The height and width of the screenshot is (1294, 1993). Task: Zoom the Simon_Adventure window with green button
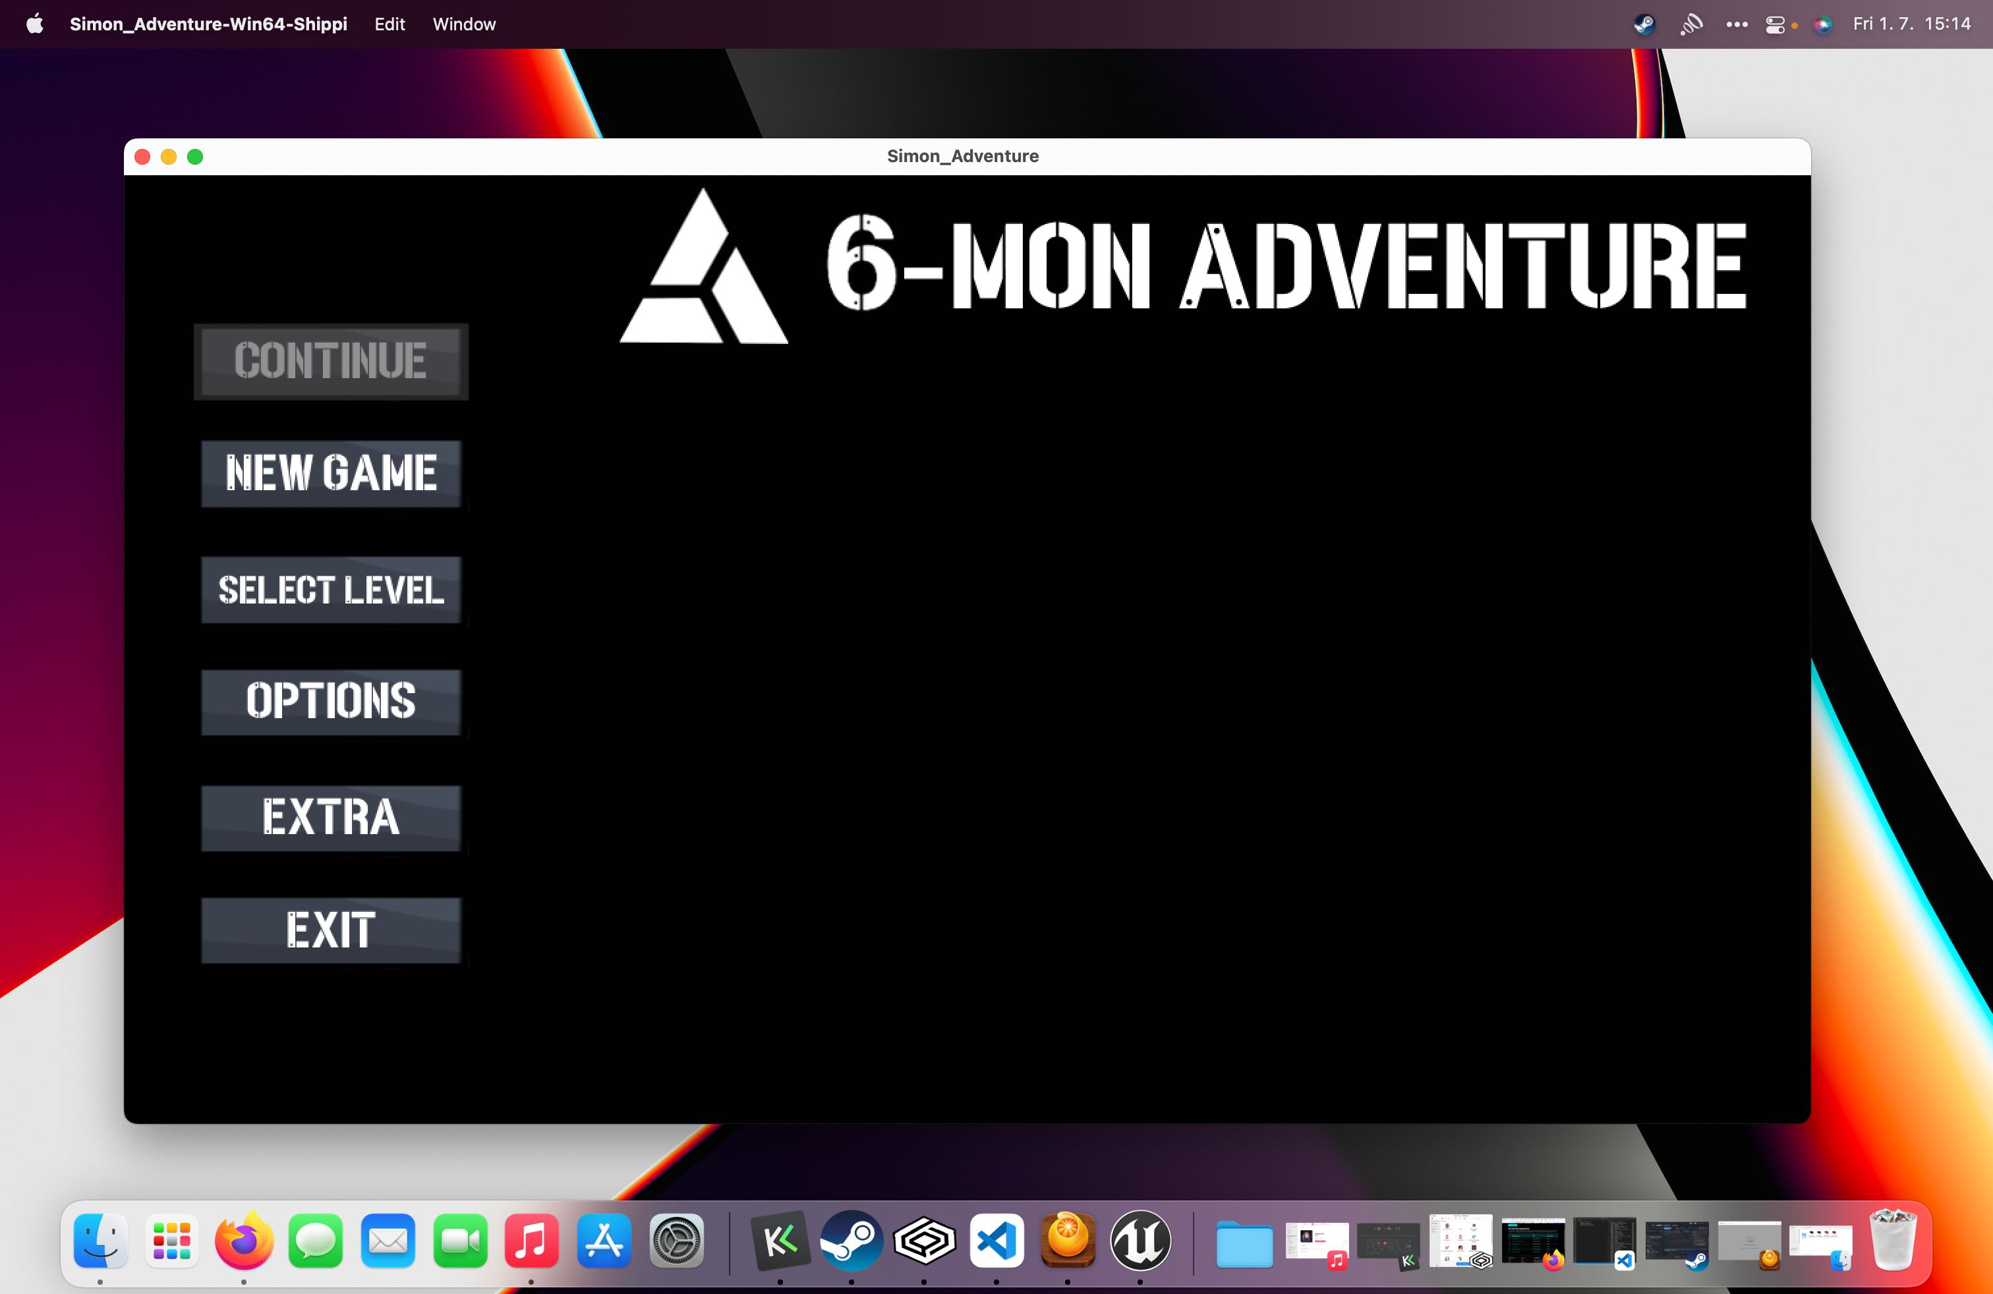pos(195,157)
